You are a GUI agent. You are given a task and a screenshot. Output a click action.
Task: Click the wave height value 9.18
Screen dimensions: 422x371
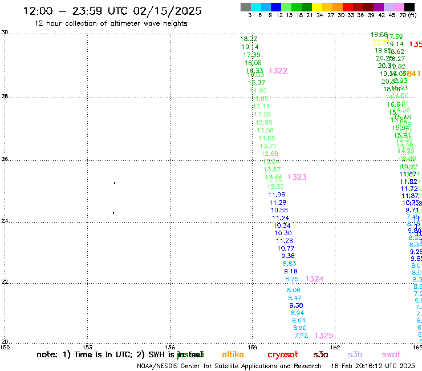coord(291,271)
